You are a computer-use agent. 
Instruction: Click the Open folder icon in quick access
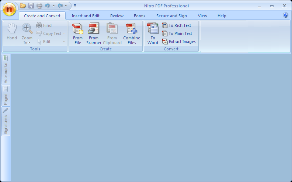[23, 6]
